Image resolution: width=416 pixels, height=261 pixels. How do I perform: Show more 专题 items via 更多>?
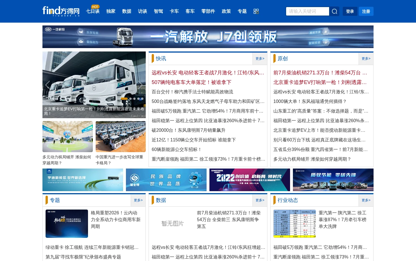(138, 200)
